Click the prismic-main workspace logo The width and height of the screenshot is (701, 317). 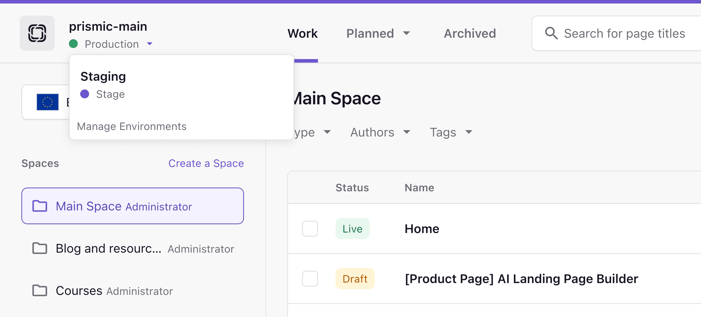pos(37,33)
